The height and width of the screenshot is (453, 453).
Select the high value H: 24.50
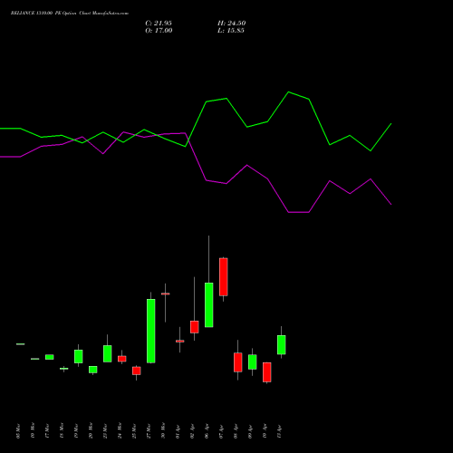point(231,24)
